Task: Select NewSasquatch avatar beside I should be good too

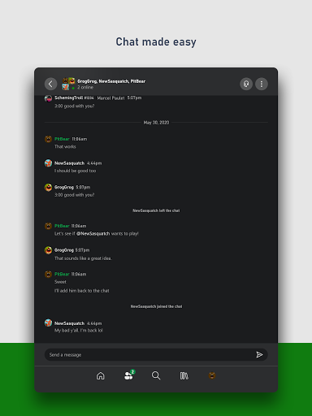Action: pyautogui.click(x=48, y=163)
